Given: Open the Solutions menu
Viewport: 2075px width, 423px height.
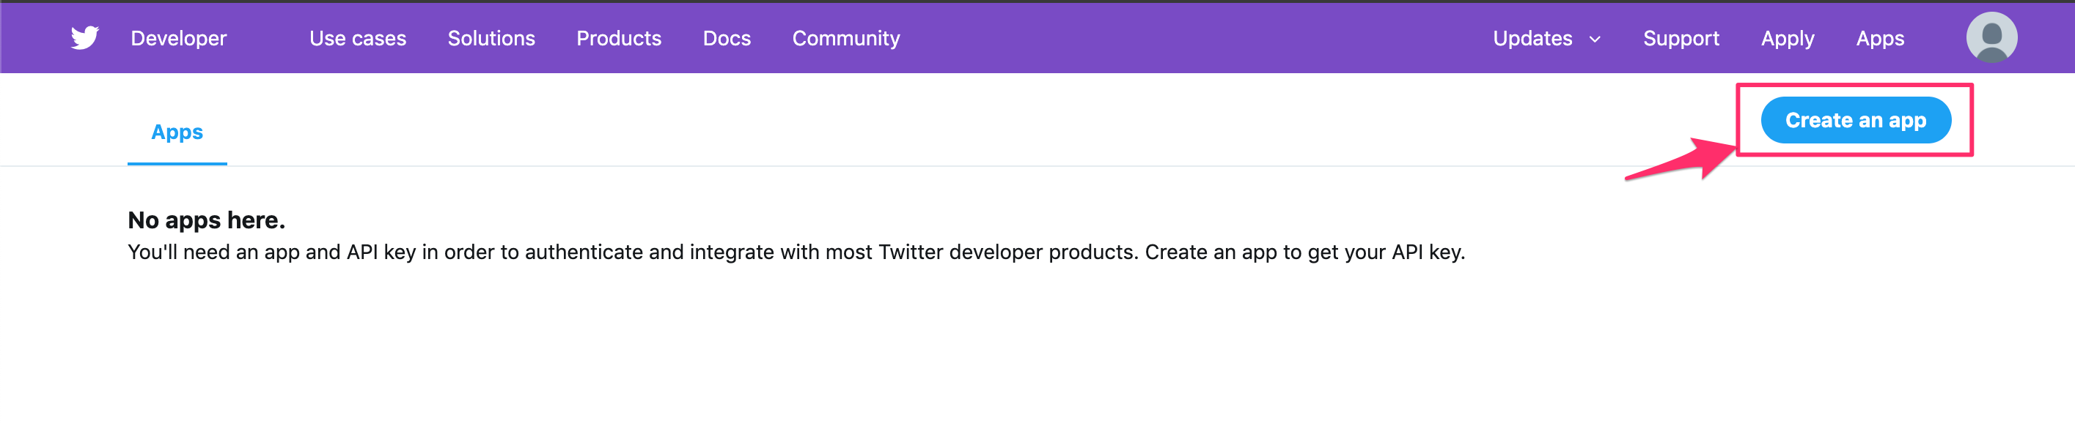Looking at the screenshot, I should coord(491,38).
